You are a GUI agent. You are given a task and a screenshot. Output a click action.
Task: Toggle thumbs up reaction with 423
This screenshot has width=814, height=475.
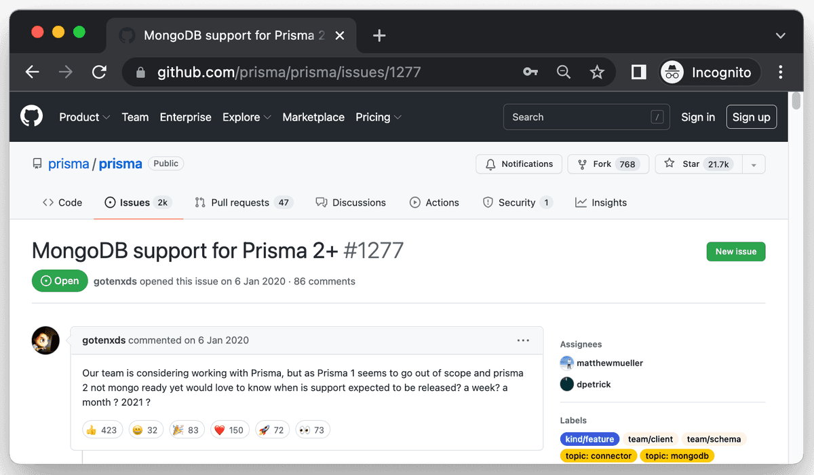point(101,430)
